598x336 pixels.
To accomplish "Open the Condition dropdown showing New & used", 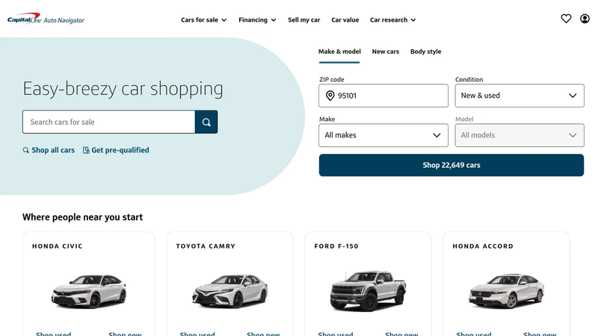I will pos(520,96).
